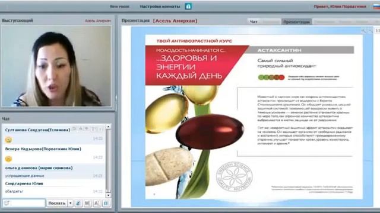Click the Выступающий panel header
Screen dimensions: 380x213
pos(17,21)
